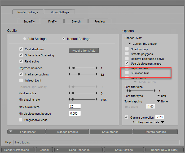
Task: Click the Load preset dropdown arrow
Action: 11,132
